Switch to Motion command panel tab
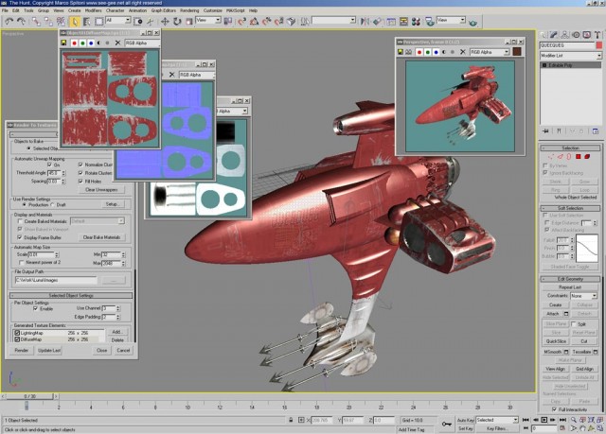This screenshot has width=606, height=434. tap(576, 35)
